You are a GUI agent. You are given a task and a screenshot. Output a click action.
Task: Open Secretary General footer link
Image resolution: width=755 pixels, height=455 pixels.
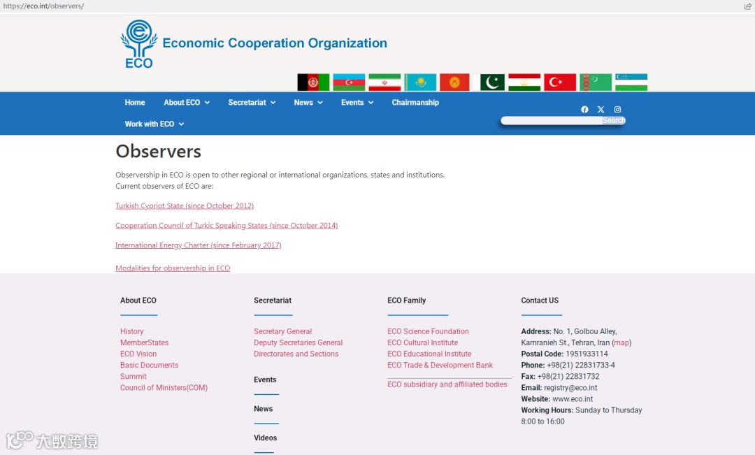(x=282, y=331)
